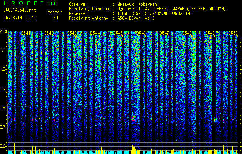242x154 pixels.
Task: Click the 0549 time marker
Action: point(210,33)
